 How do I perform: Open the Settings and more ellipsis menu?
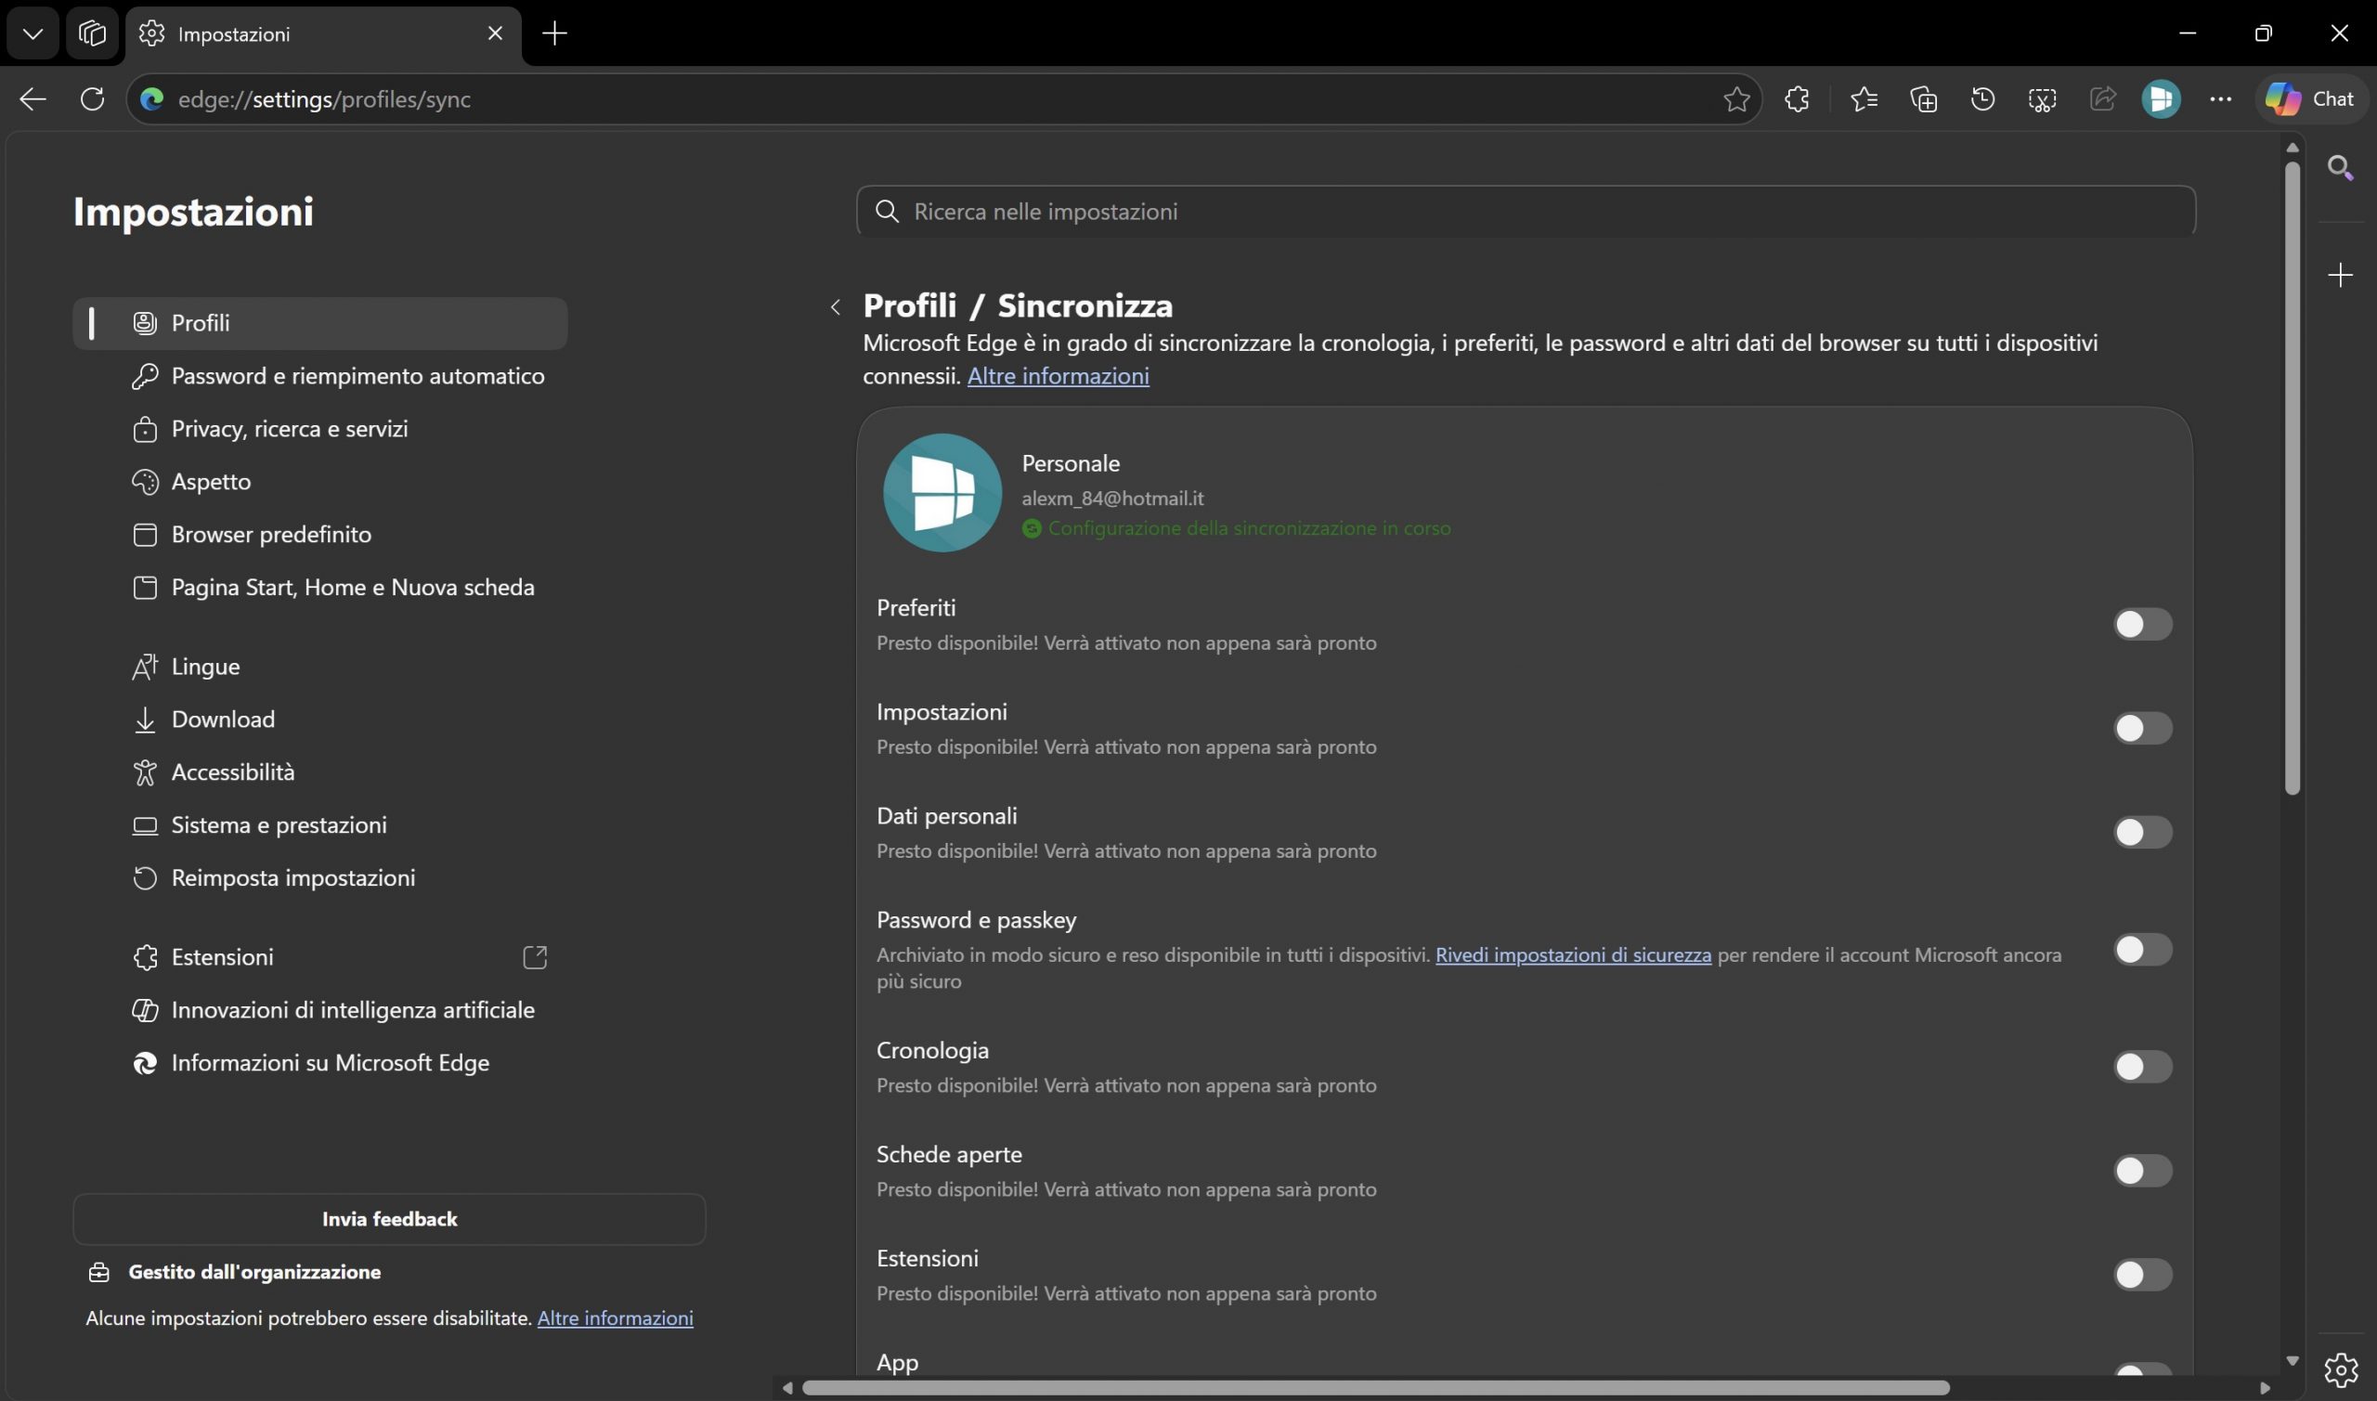pyautogui.click(x=2220, y=99)
